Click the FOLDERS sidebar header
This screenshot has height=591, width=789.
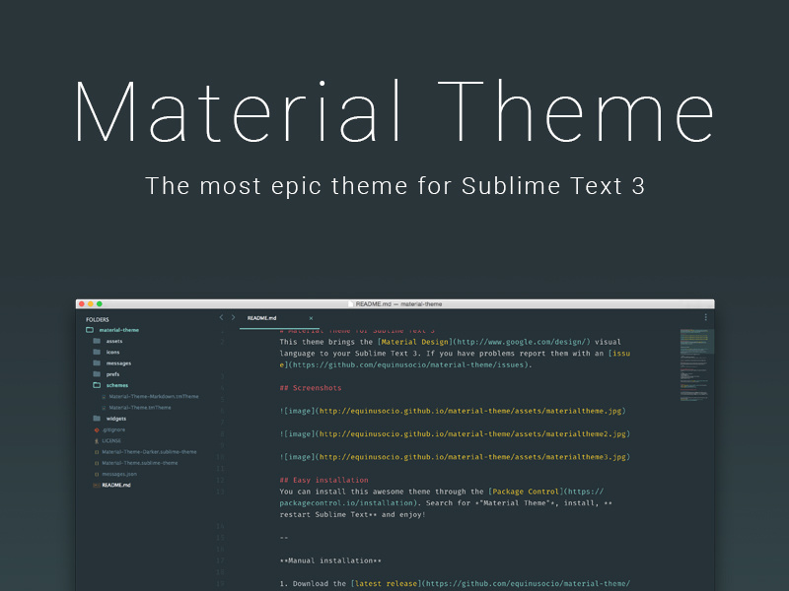click(x=97, y=319)
